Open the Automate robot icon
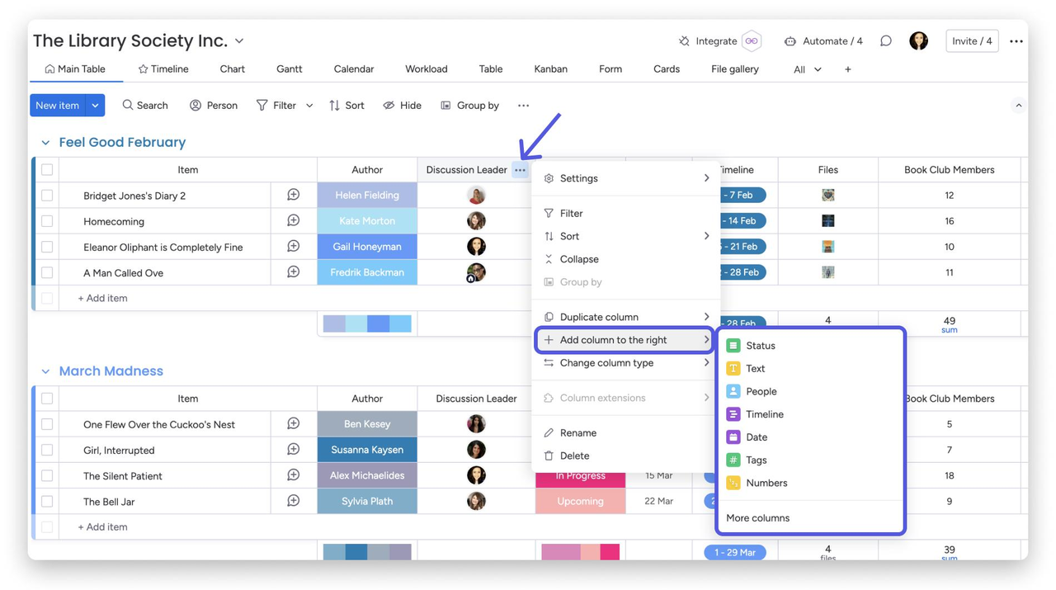The width and height of the screenshot is (1056, 590). pyautogui.click(x=790, y=41)
